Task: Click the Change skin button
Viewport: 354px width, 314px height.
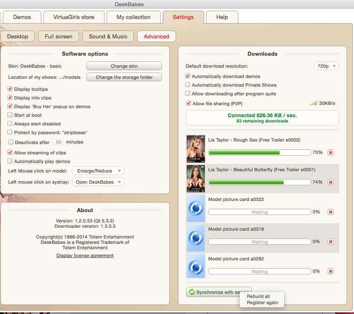Action: coord(124,66)
